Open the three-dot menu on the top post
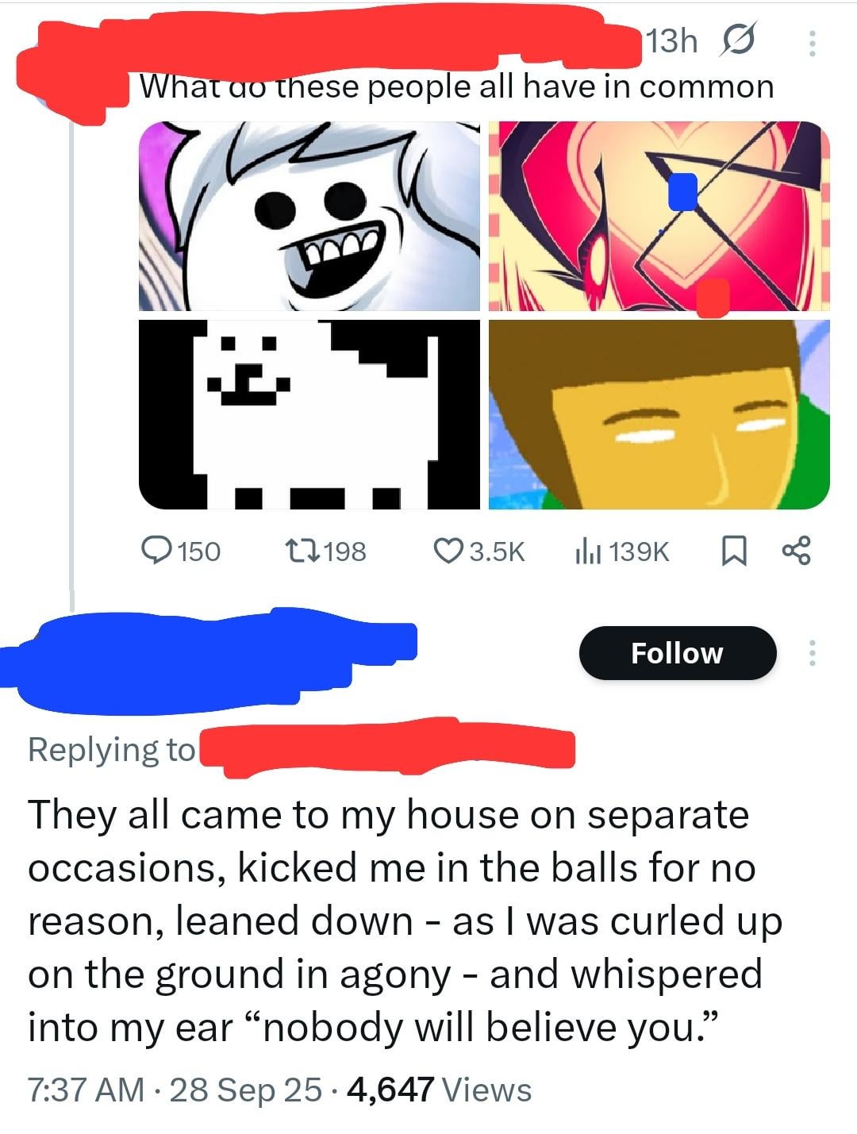Image resolution: width=857 pixels, height=1134 pixels. tap(811, 44)
